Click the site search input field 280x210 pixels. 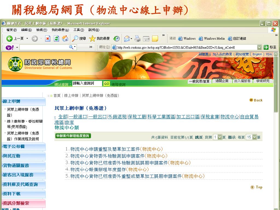coord(87,83)
